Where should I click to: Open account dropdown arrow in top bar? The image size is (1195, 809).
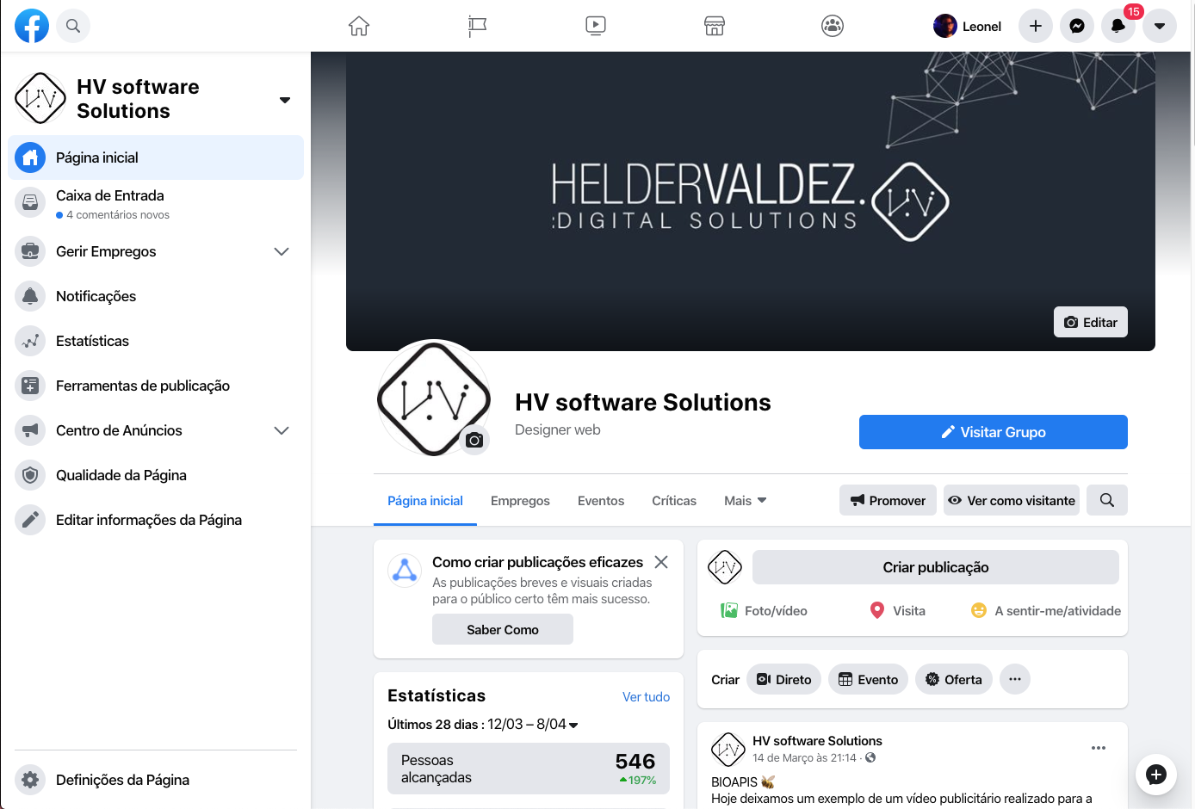pos(1160,26)
